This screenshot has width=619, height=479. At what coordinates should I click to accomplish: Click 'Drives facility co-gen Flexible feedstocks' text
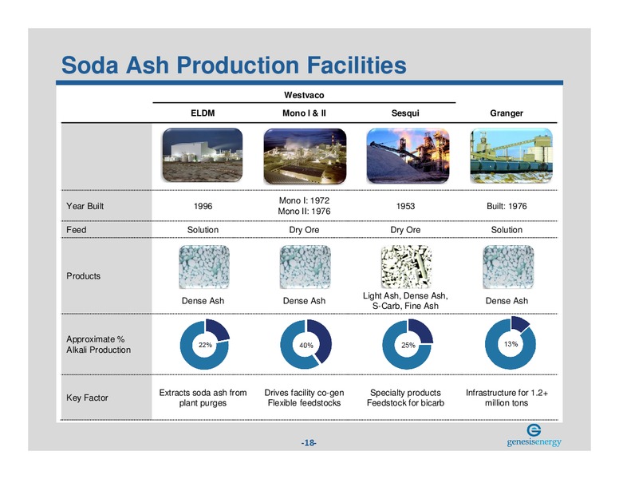click(304, 398)
